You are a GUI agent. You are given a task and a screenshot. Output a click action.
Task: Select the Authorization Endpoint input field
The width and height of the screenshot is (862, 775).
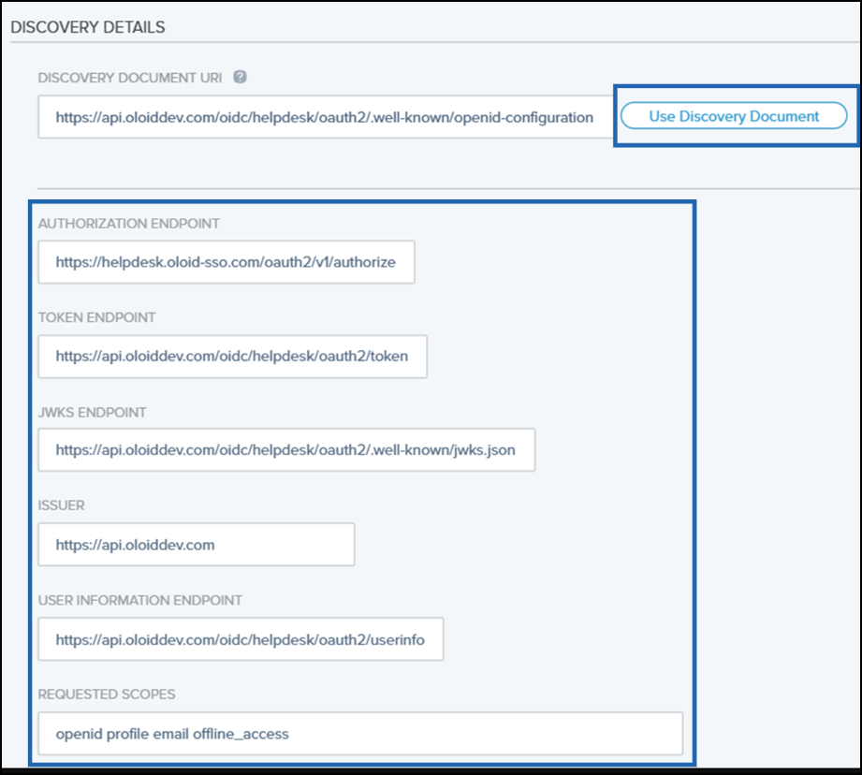[226, 262]
